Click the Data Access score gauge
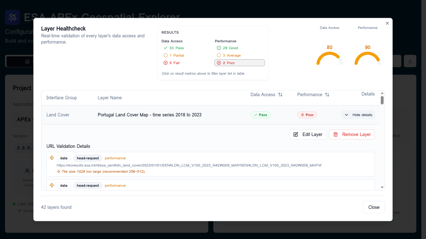Viewport: 426px width, 239px height. pos(330,55)
